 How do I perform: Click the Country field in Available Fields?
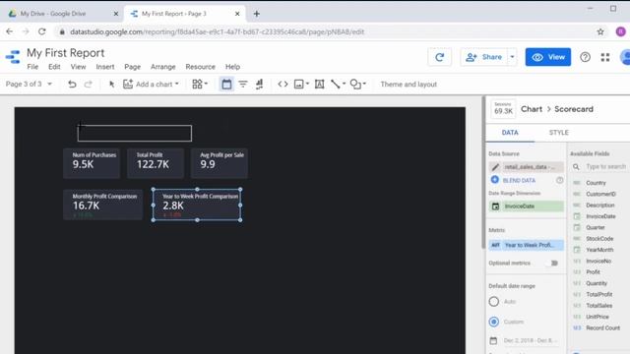[596, 183]
